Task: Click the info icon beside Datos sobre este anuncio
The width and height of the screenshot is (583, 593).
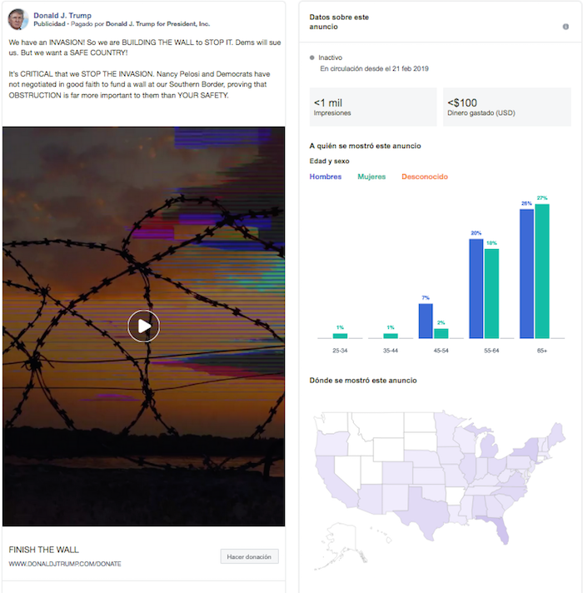Action: pyautogui.click(x=566, y=27)
